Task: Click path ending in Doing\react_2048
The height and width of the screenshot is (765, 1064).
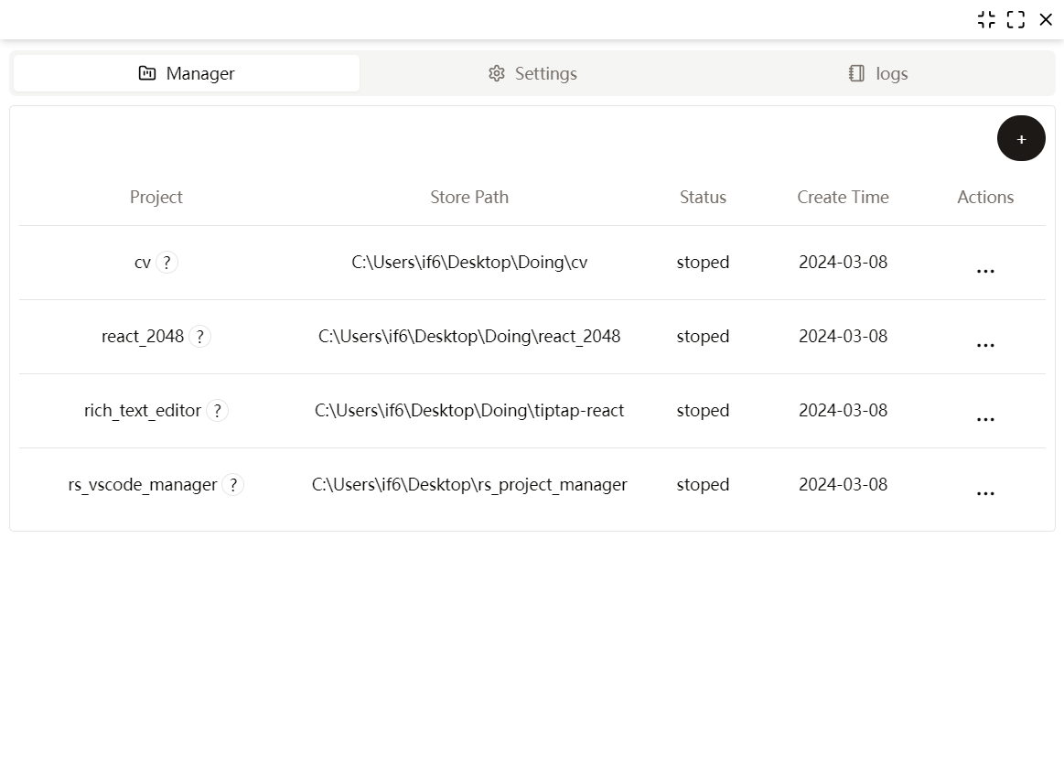Action: 469,336
